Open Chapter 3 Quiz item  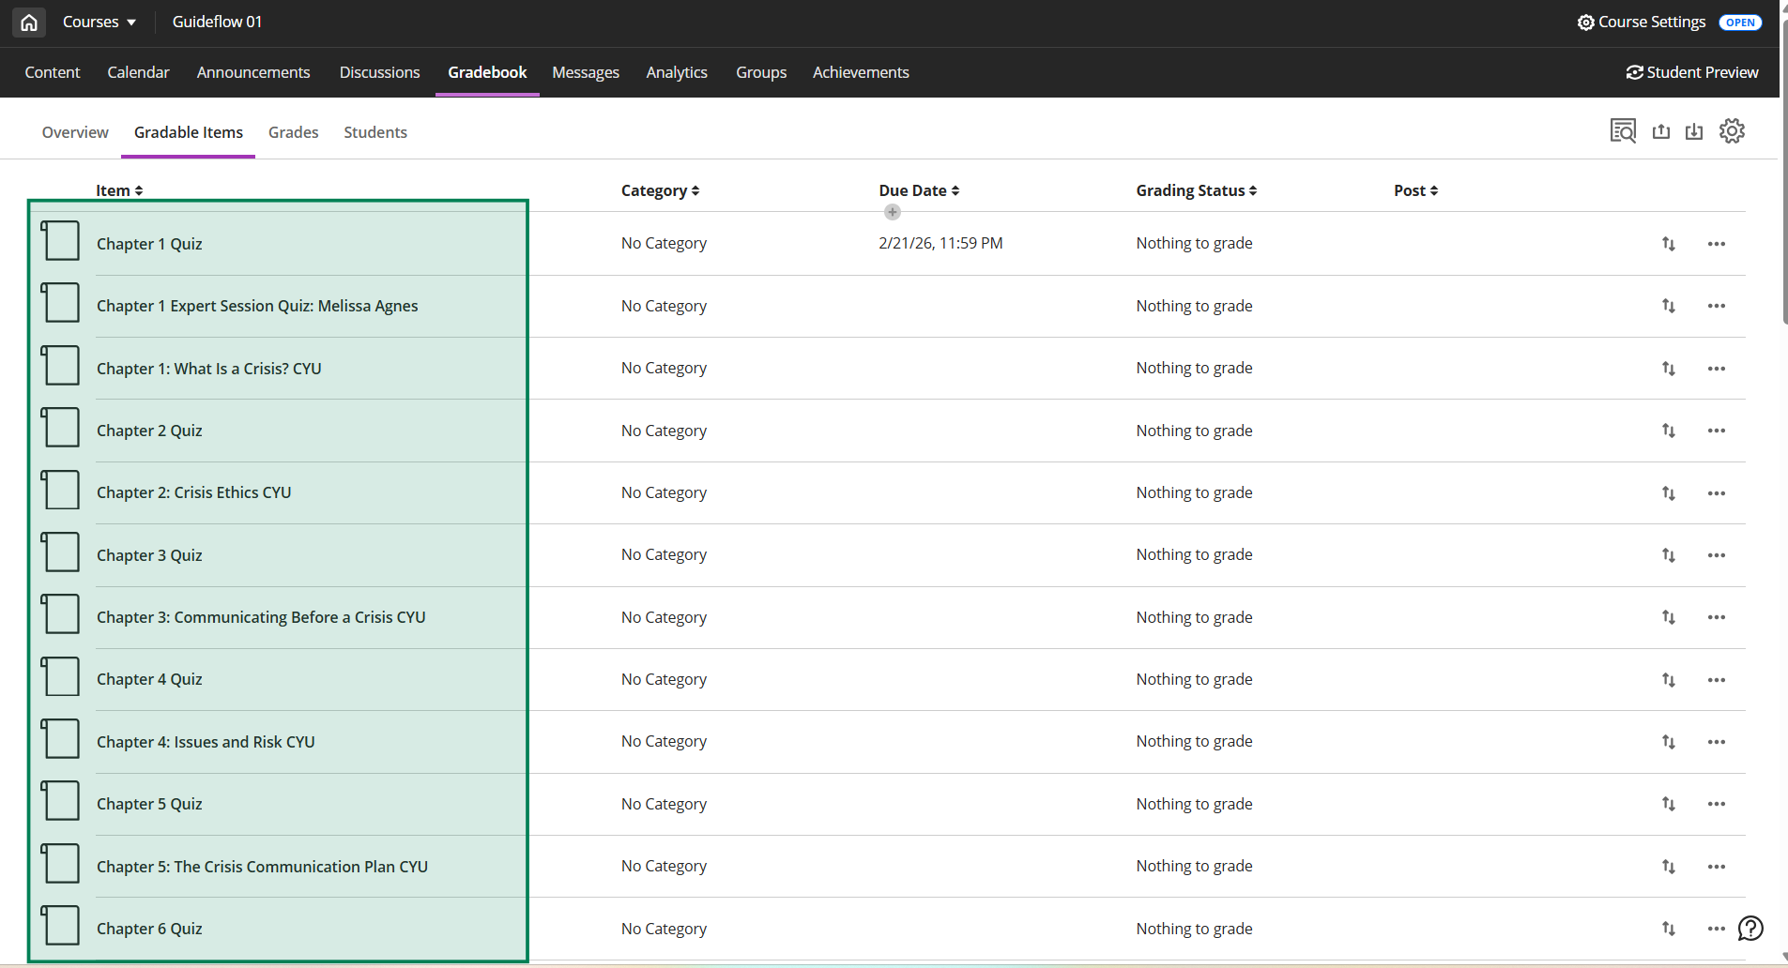coord(149,555)
